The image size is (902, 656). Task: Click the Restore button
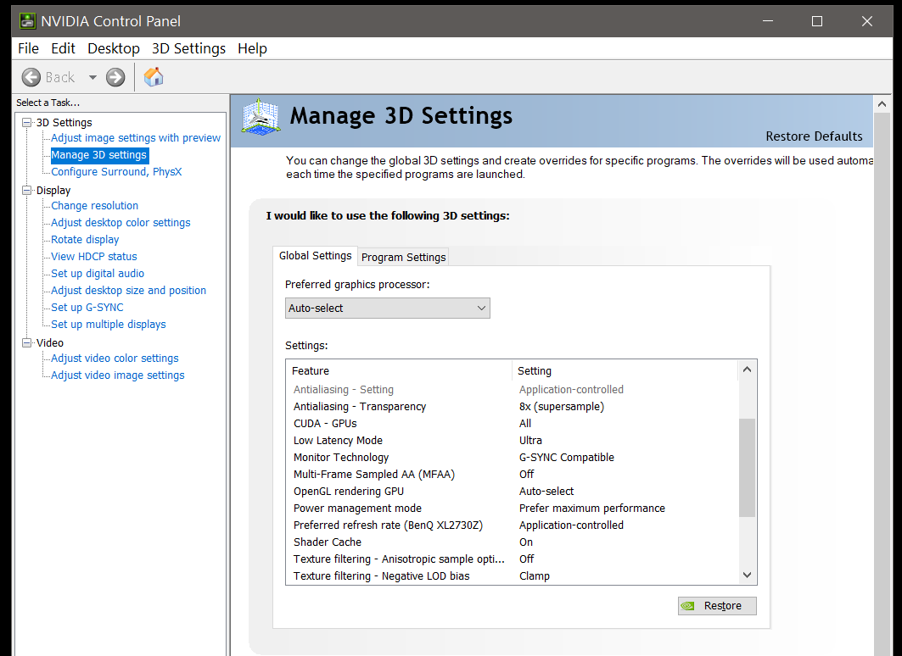pyautogui.click(x=717, y=606)
